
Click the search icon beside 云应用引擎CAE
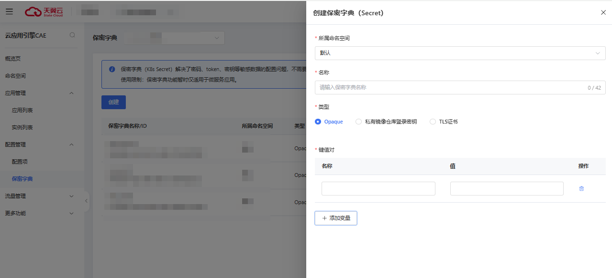click(72, 35)
